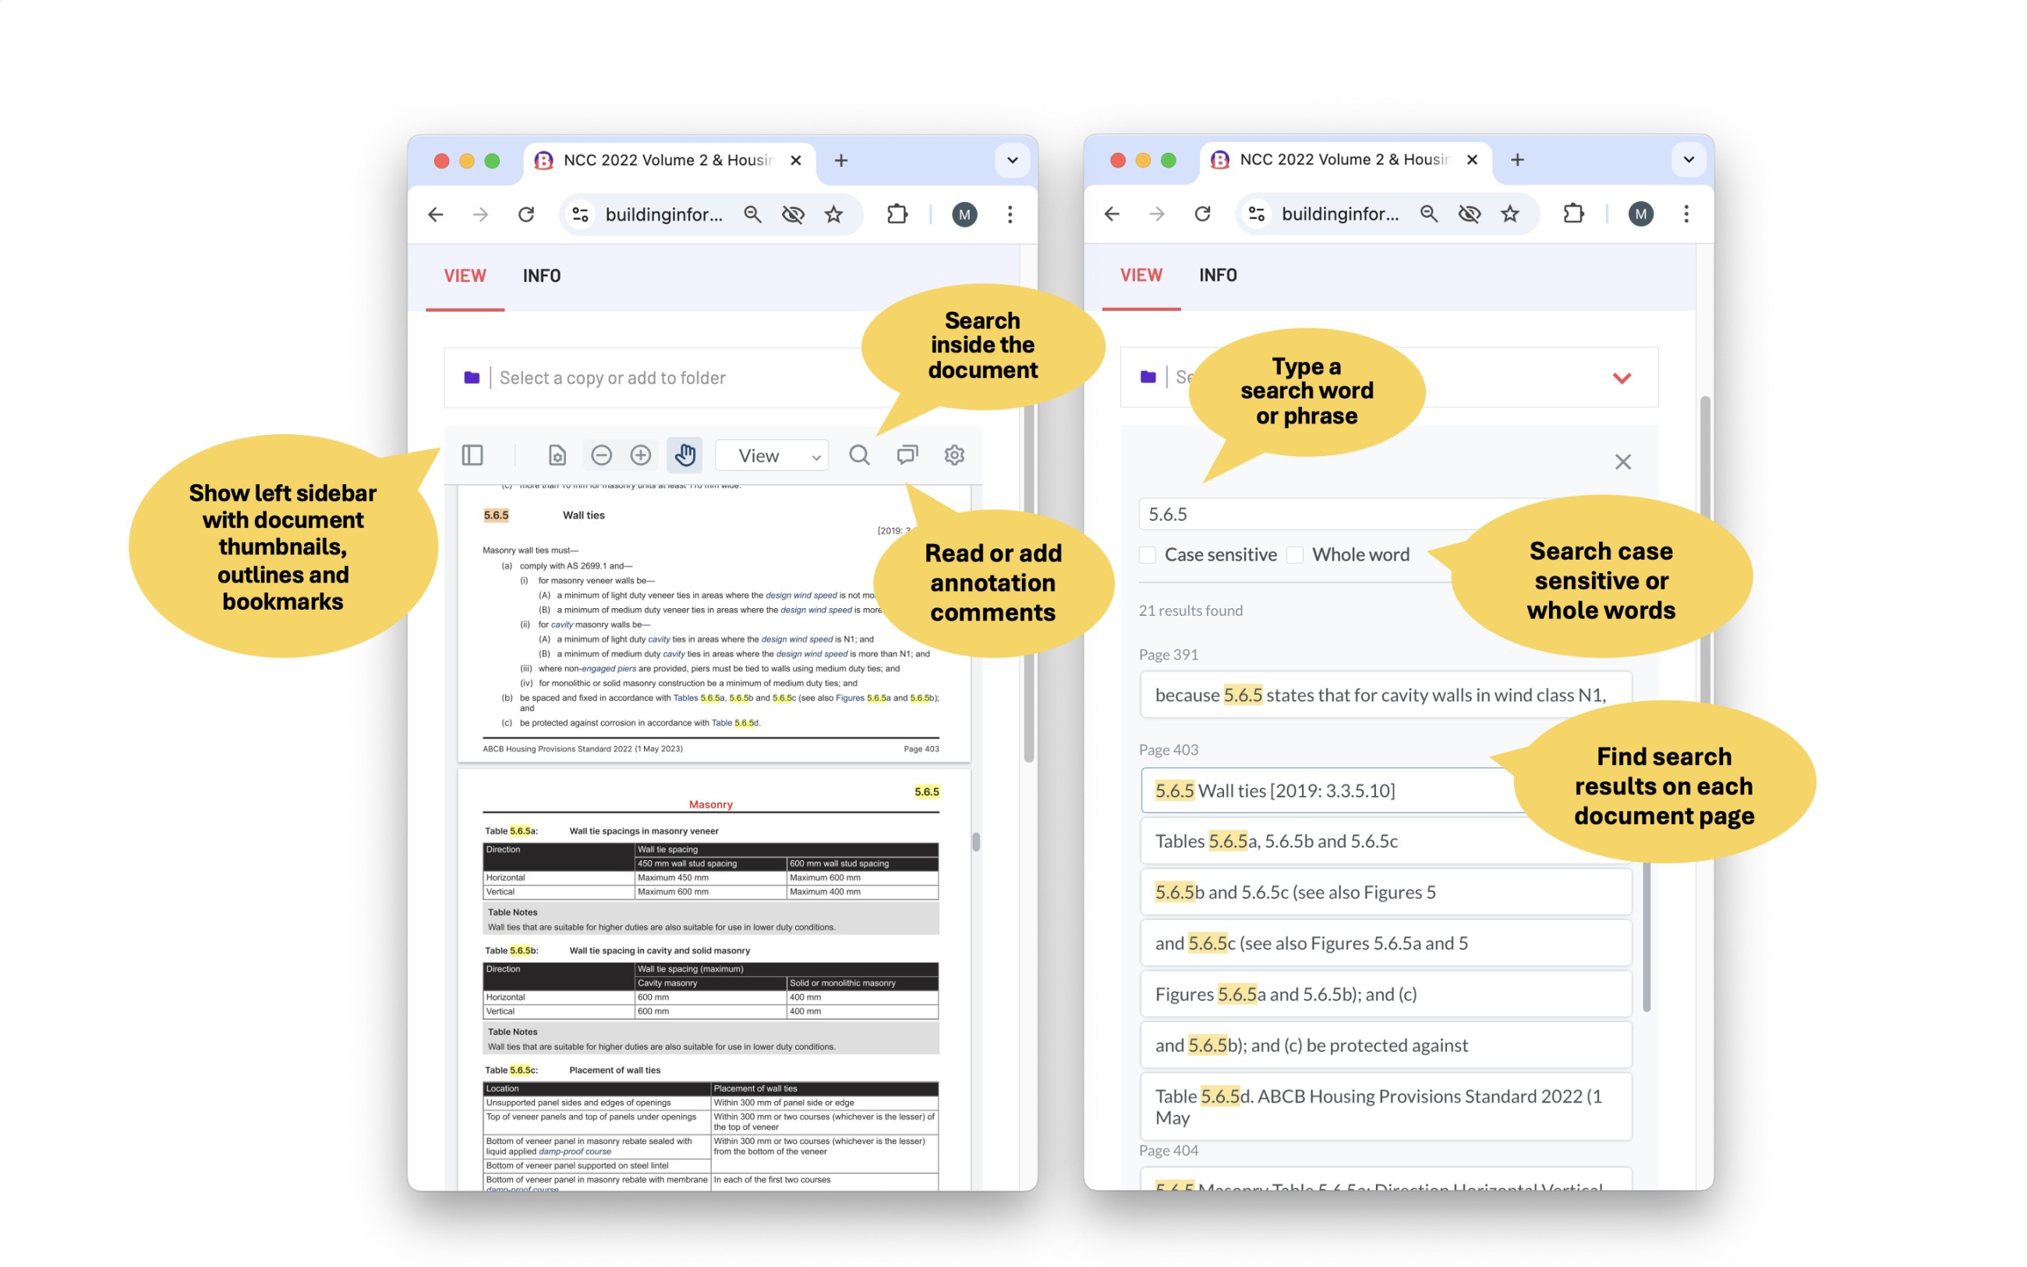Enable the Case sensitive checkbox

[x=1150, y=554]
